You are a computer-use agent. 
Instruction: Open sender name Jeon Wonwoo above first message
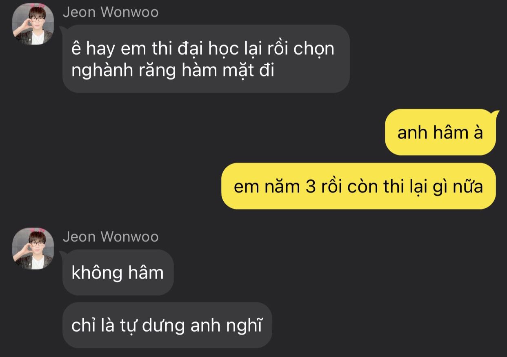(x=111, y=12)
